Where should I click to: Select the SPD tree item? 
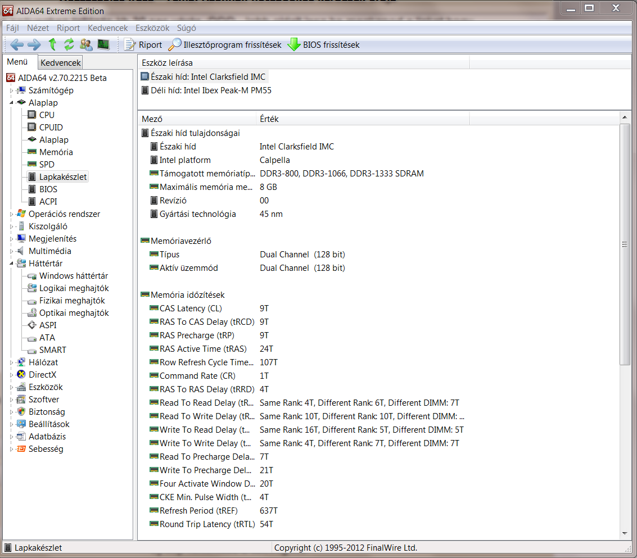click(47, 165)
